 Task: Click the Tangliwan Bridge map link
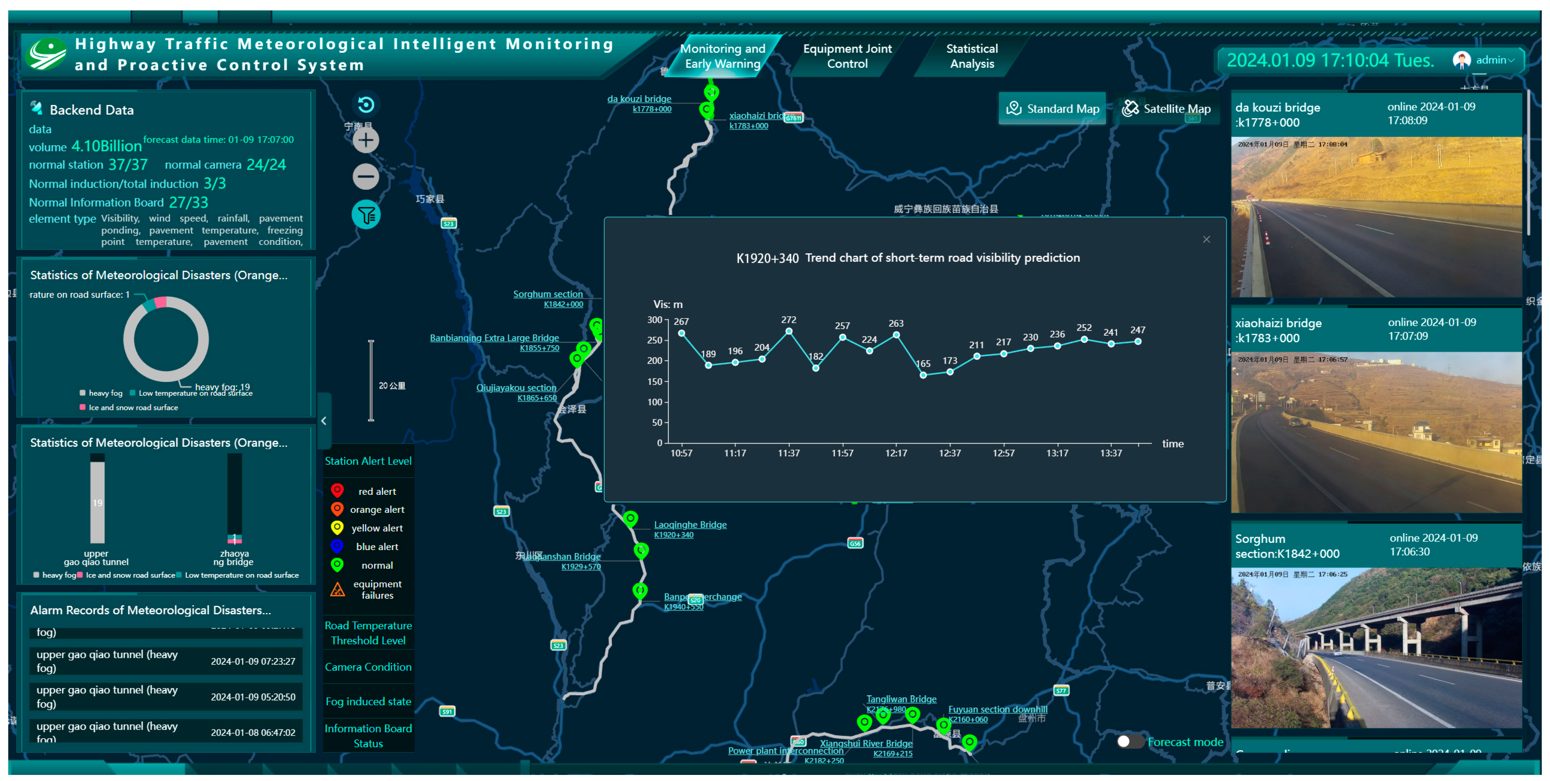point(901,699)
